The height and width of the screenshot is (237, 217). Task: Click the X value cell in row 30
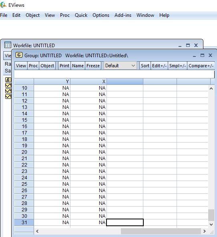pos(88,216)
